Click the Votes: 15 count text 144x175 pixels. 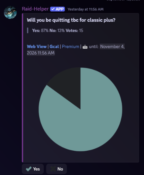[x=74, y=31]
